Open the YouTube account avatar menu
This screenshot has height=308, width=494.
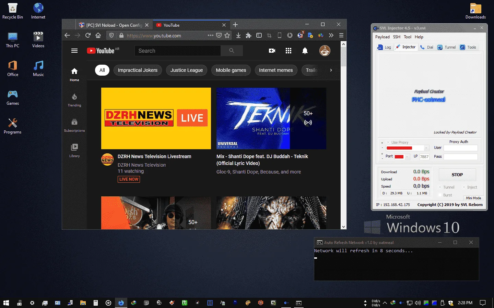(x=325, y=51)
